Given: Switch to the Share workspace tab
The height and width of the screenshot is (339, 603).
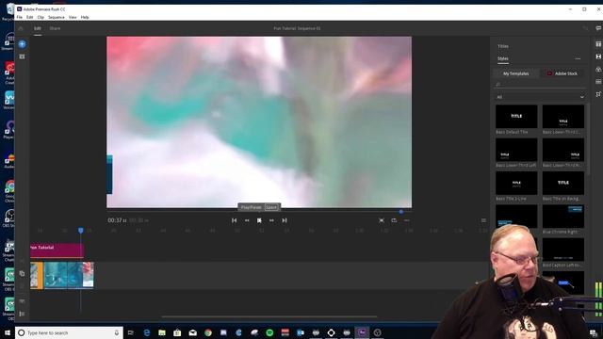Looking at the screenshot, I should [55, 28].
